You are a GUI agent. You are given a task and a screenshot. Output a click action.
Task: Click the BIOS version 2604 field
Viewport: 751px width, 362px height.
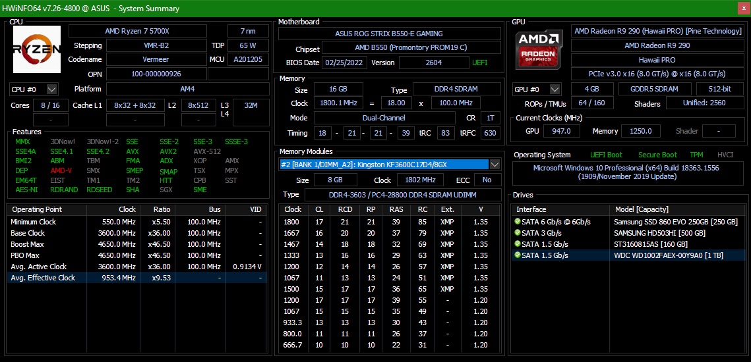tap(433, 63)
